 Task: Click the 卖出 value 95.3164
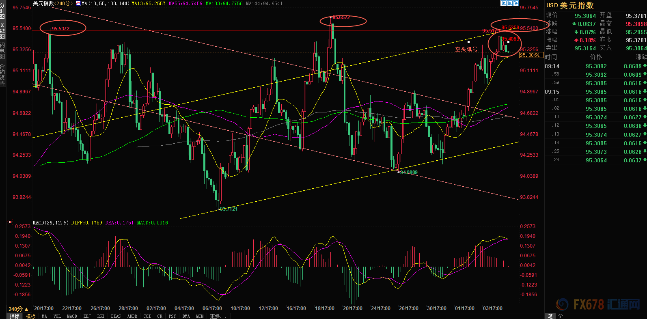pos(585,48)
